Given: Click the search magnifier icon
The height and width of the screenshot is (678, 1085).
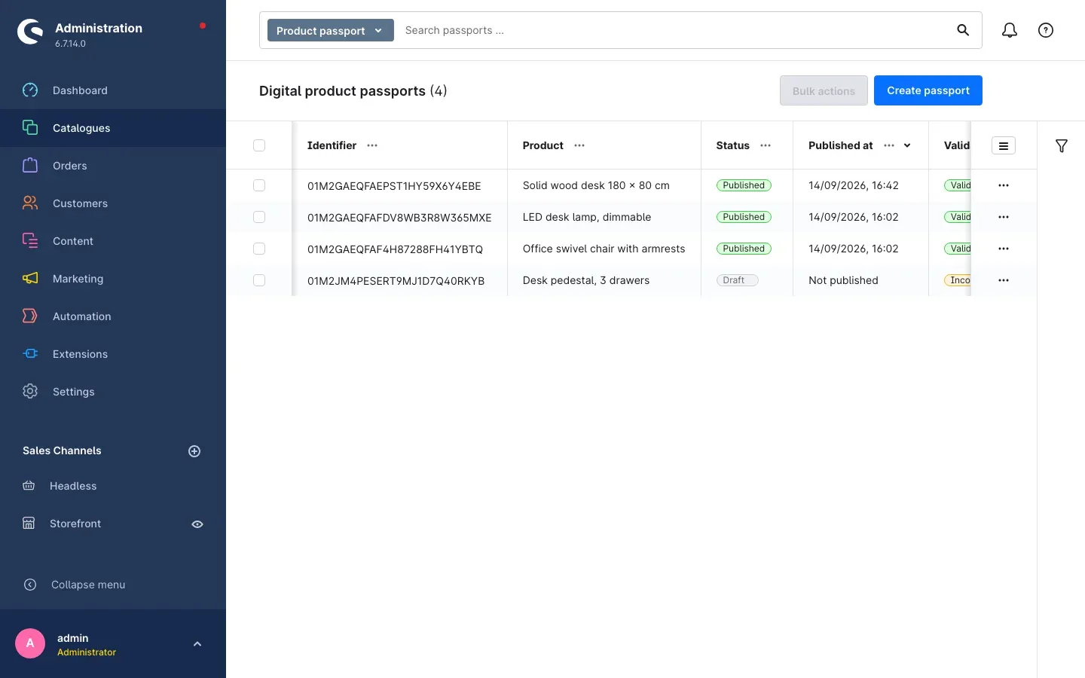Looking at the screenshot, I should click(963, 30).
